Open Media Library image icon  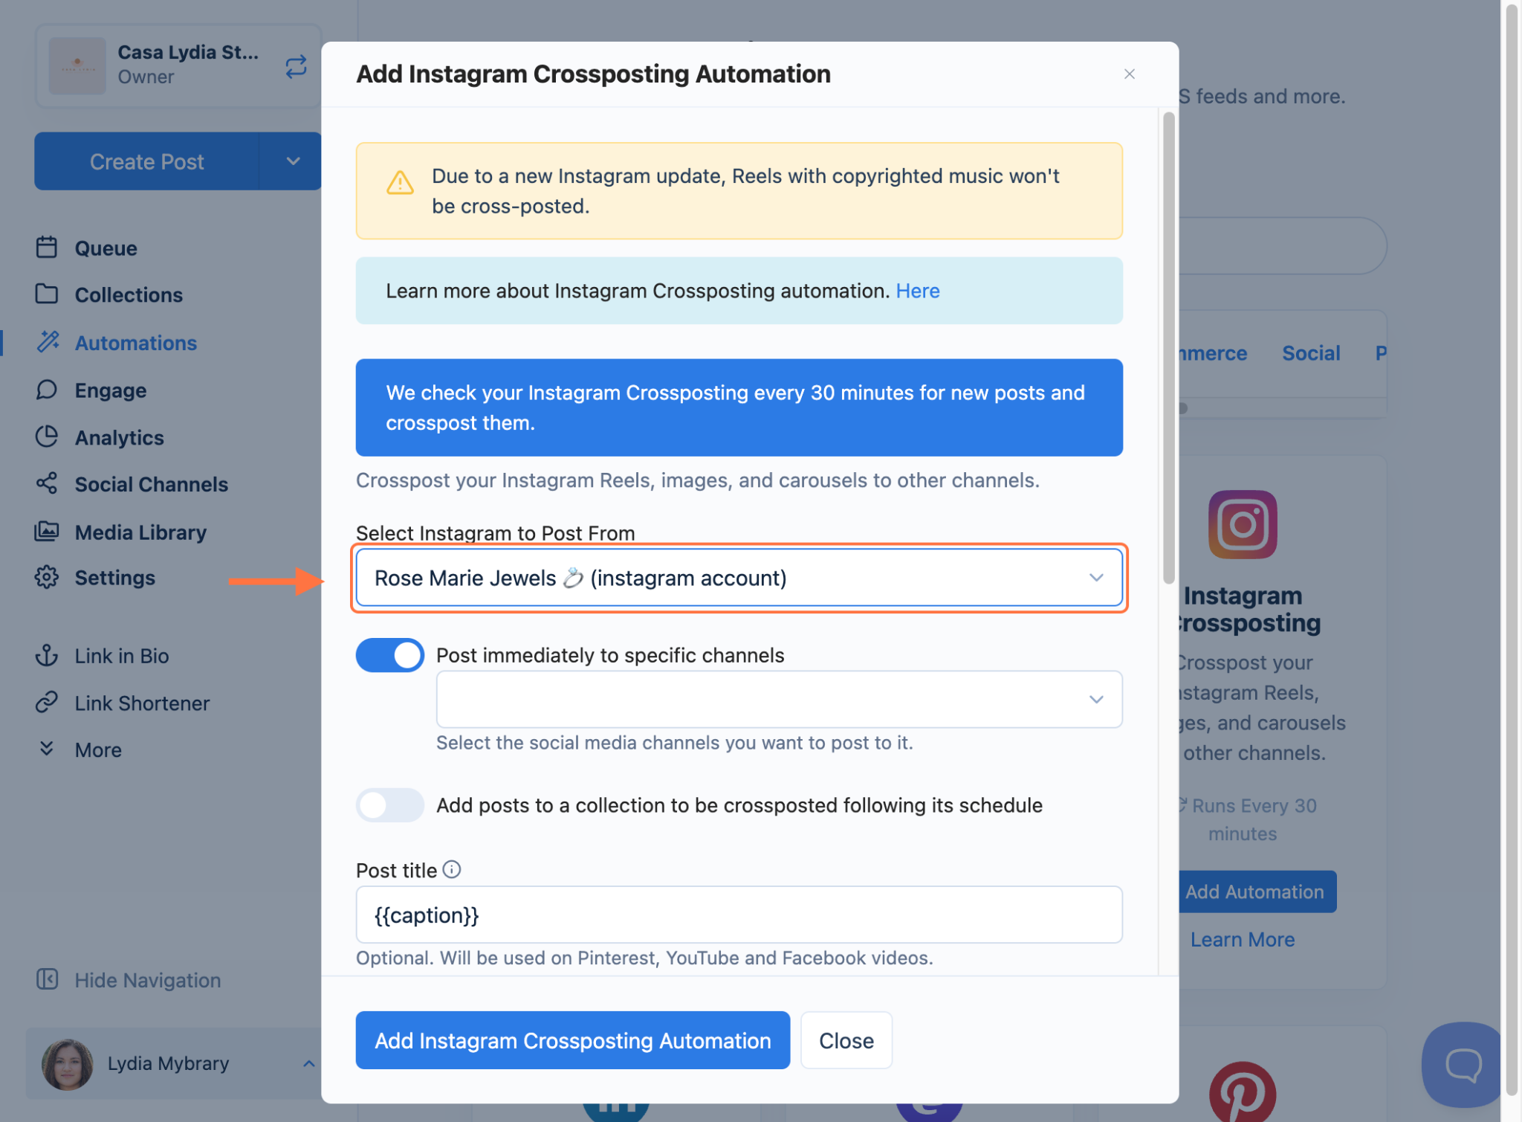[46, 532]
